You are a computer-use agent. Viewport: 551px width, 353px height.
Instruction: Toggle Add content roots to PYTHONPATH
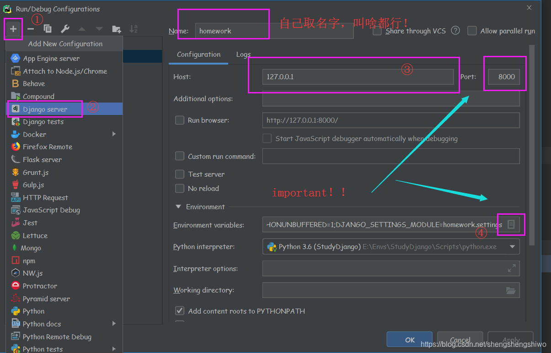pos(180,311)
